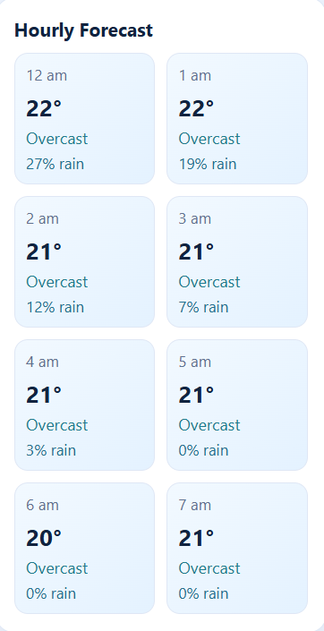Select the 6 am forecast card

pos(84,548)
